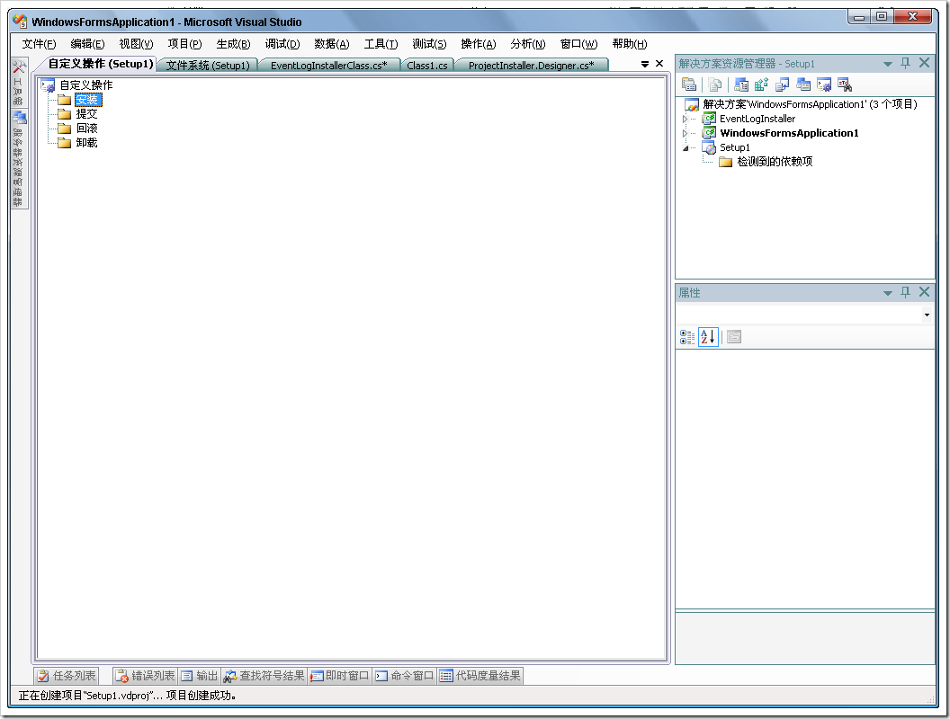Select the 检测到的依赖项 text label

tap(775, 162)
